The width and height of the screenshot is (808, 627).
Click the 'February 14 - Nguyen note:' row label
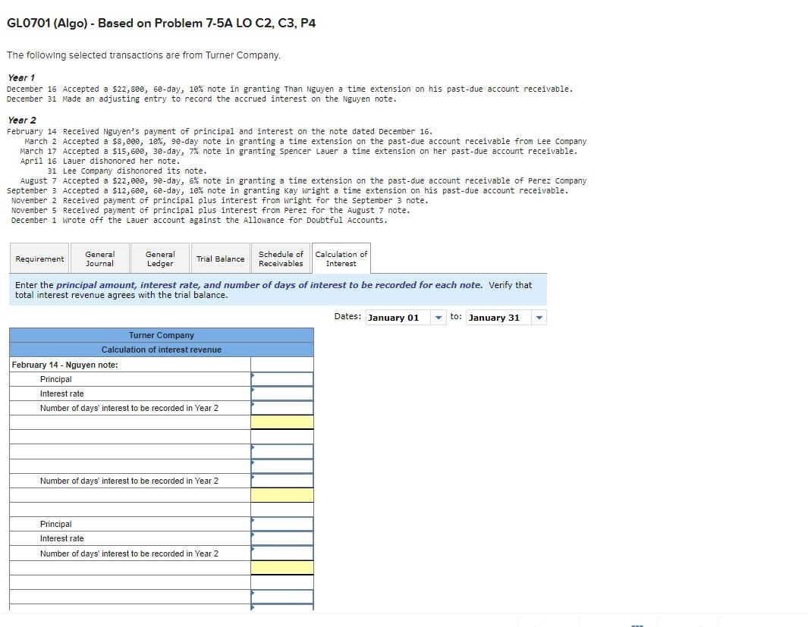click(x=65, y=365)
